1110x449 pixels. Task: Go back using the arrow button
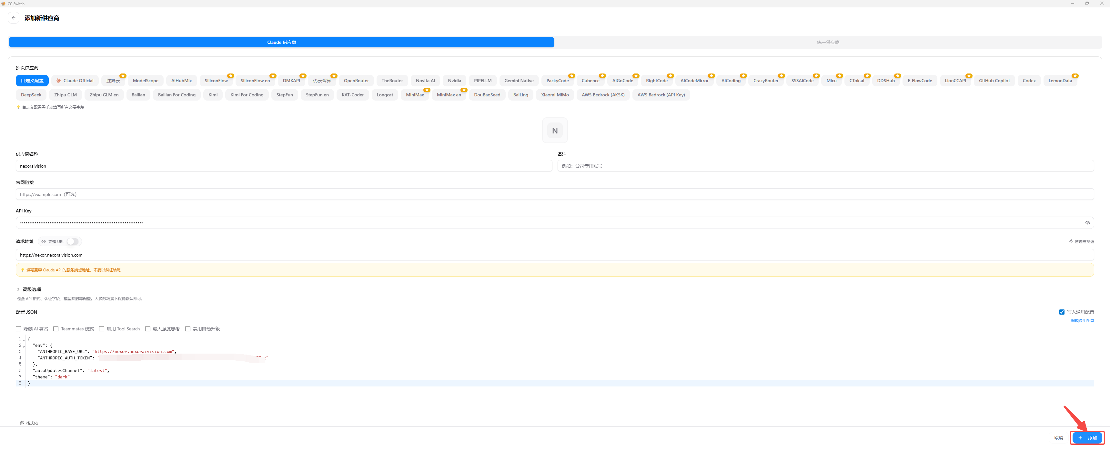click(x=13, y=18)
